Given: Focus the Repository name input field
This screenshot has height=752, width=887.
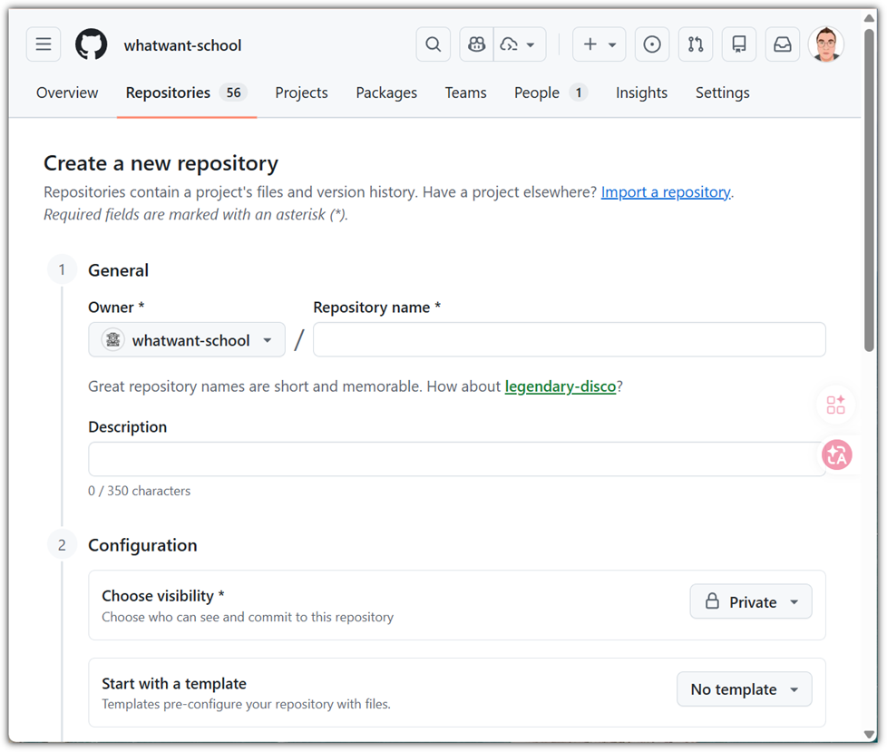Looking at the screenshot, I should tap(569, 340).
